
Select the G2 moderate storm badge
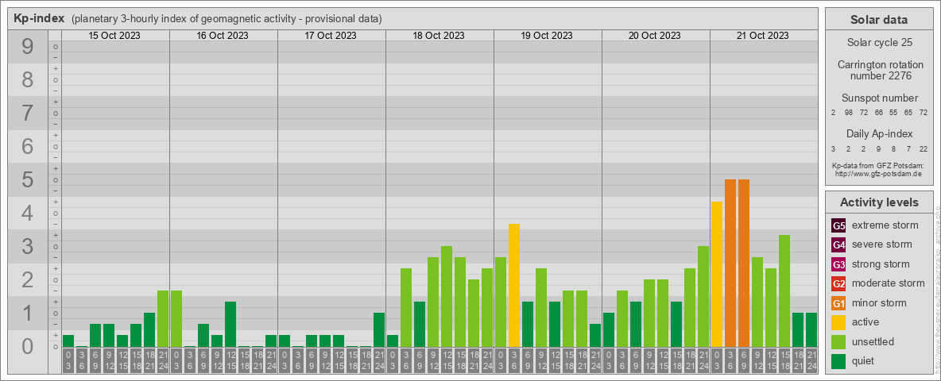[838, 283]
